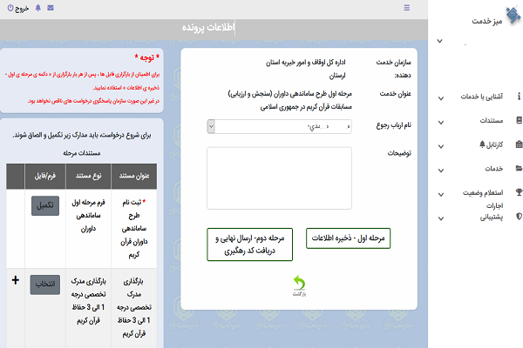Open the آشنایی با خدمات menu item
Screen dimensions: 523x348
click(x=482, y=97)
